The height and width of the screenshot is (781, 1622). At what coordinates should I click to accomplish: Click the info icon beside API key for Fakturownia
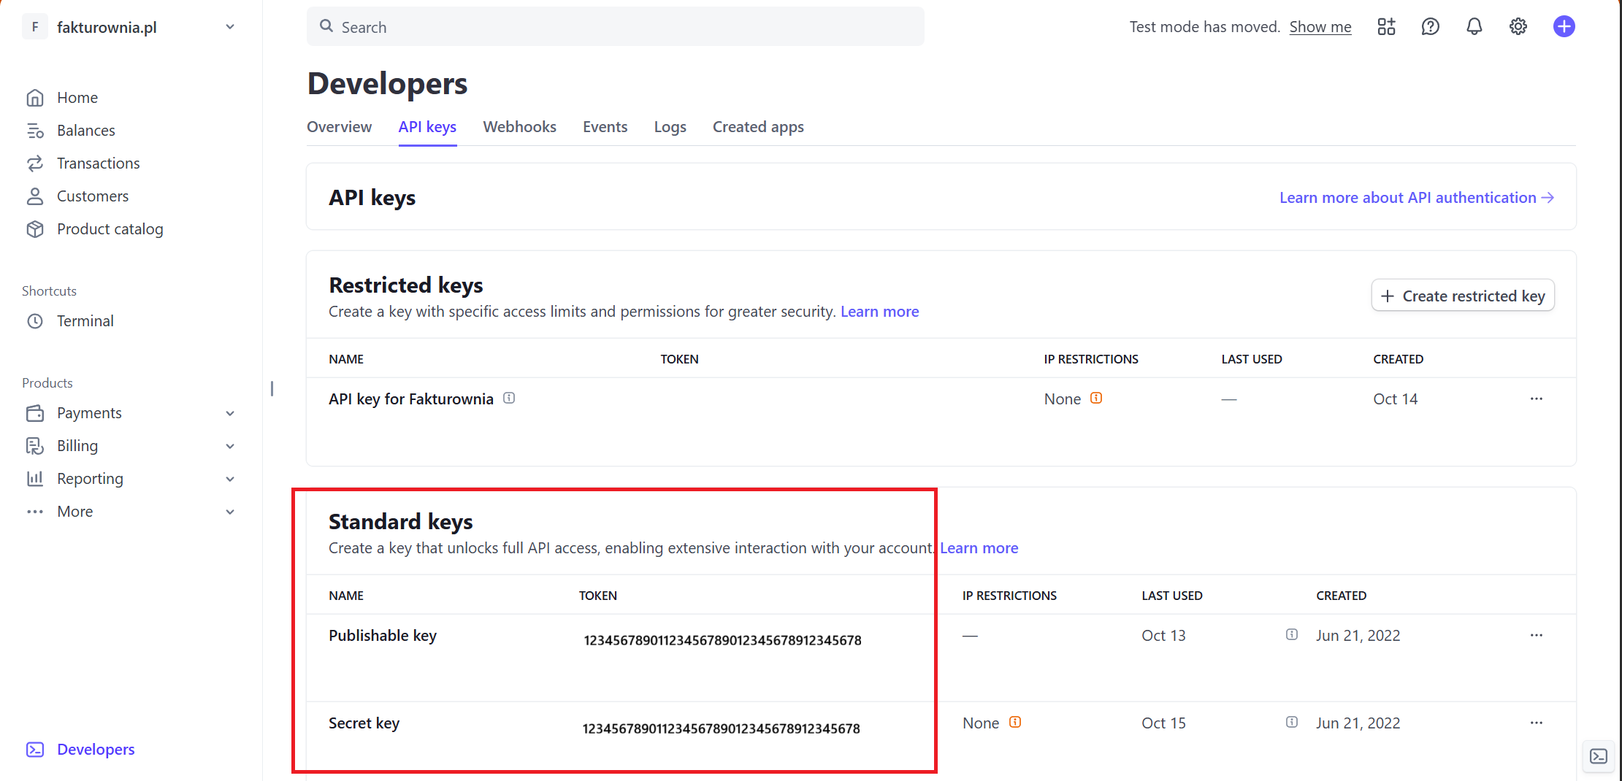(x=509, y=398)
